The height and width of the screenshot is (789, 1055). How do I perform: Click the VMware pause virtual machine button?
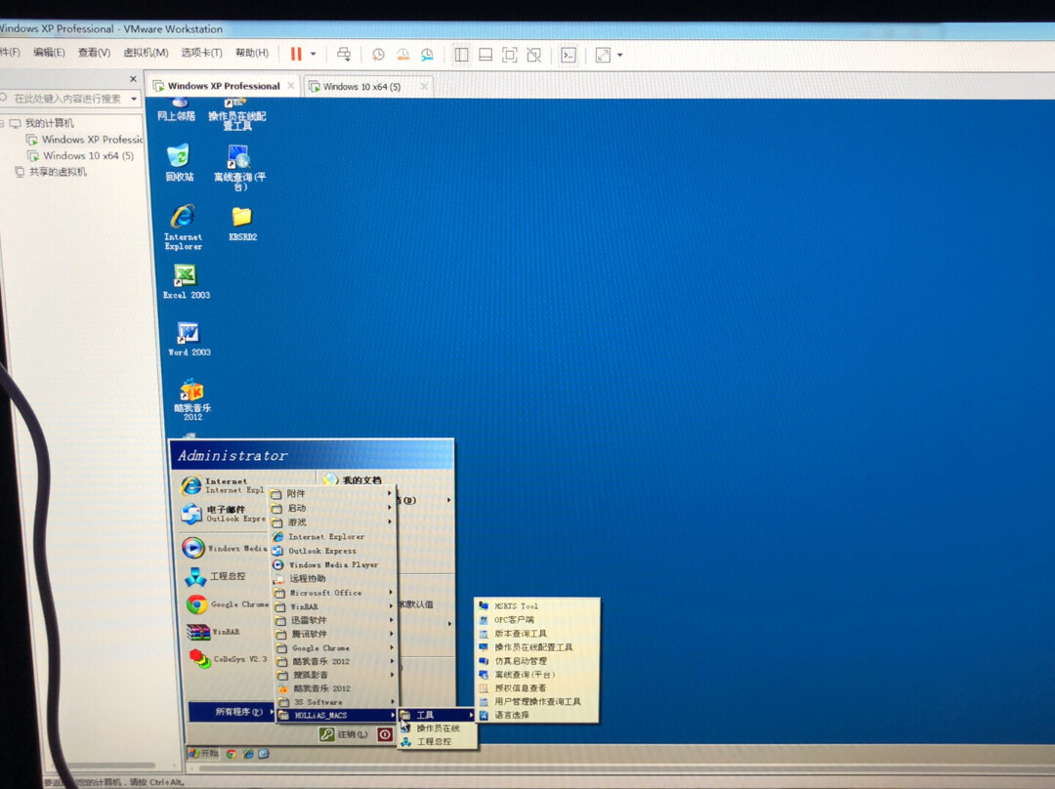pyautogui.click(x=296, y=54)
